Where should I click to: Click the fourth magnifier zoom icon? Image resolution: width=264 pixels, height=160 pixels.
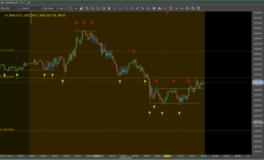pyautogui.click(x=104, y=8)
